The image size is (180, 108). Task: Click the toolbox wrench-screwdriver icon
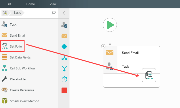point(5,12)
